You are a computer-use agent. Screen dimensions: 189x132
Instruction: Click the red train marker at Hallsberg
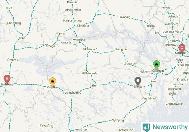click(7, 79)
